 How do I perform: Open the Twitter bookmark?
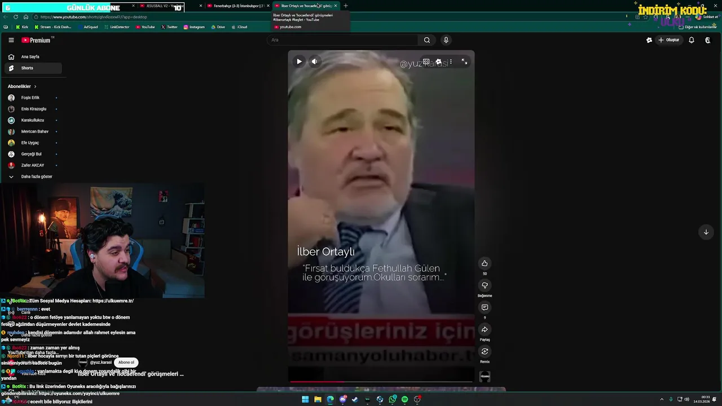point(169,27)
